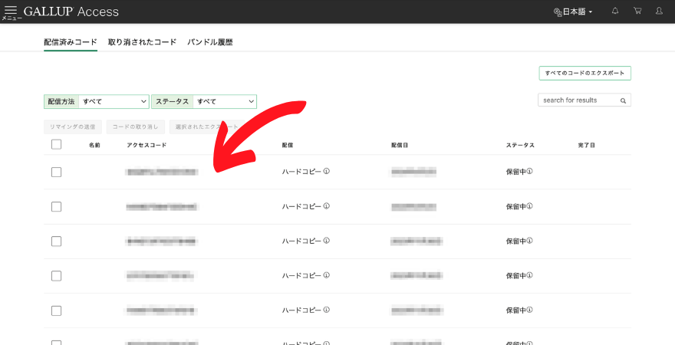Switch to the 配信済みコード tab
This screenshot has height=345, width=675.
pos(71,42)
